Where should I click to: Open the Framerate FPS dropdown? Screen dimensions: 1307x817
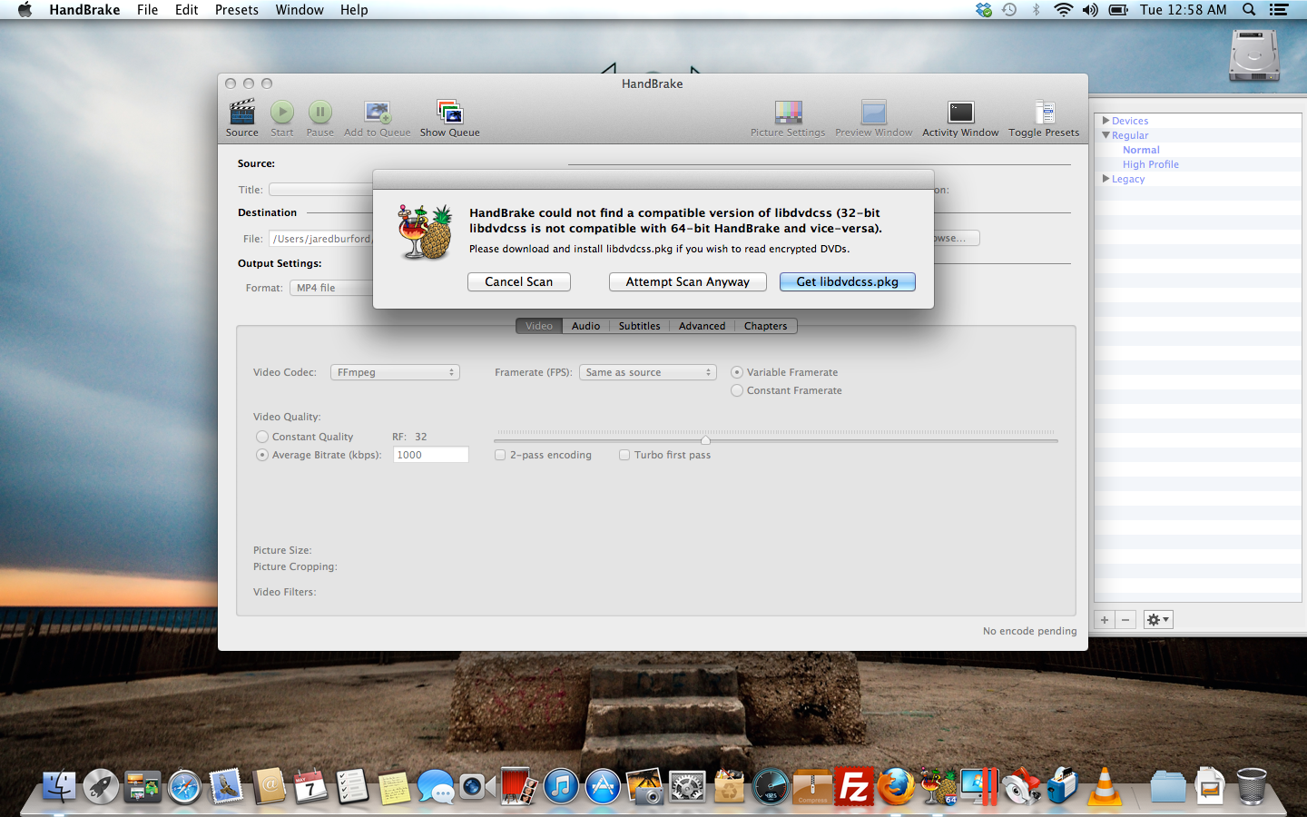point(648,372)
